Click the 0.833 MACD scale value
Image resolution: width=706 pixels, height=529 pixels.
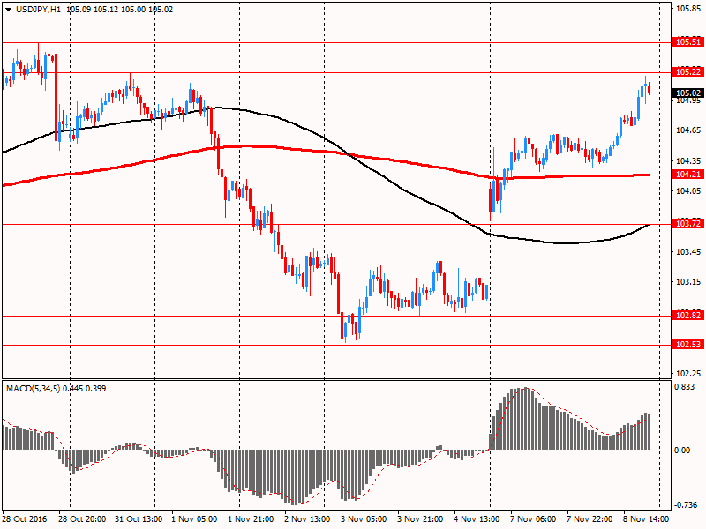point(685,387)
